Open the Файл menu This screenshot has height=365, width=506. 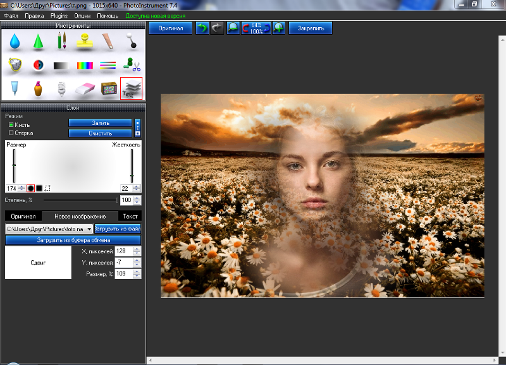[11, 16]
